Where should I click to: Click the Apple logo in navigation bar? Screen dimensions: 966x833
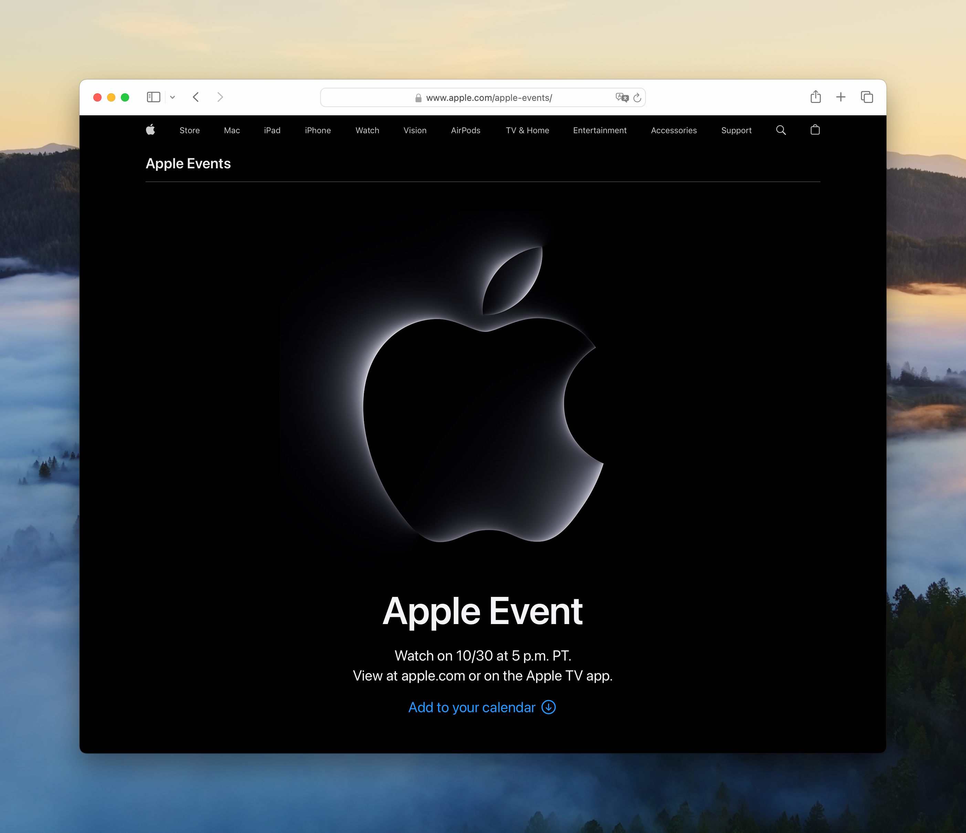[x=150, y=129]
